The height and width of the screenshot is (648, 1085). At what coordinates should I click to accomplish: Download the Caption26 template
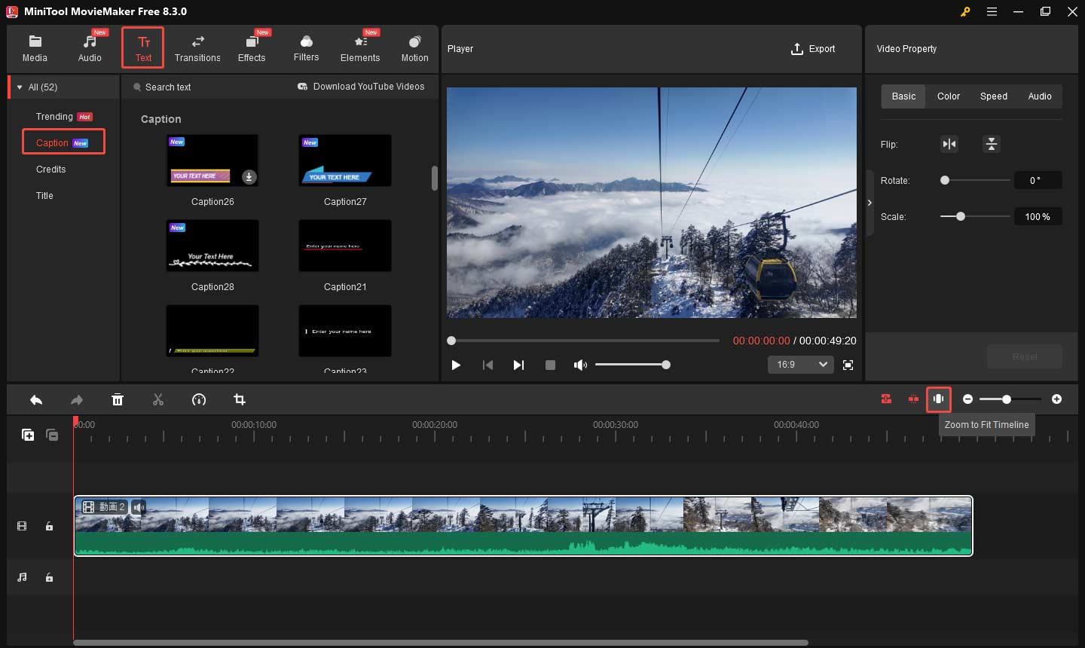pos(249,177)
